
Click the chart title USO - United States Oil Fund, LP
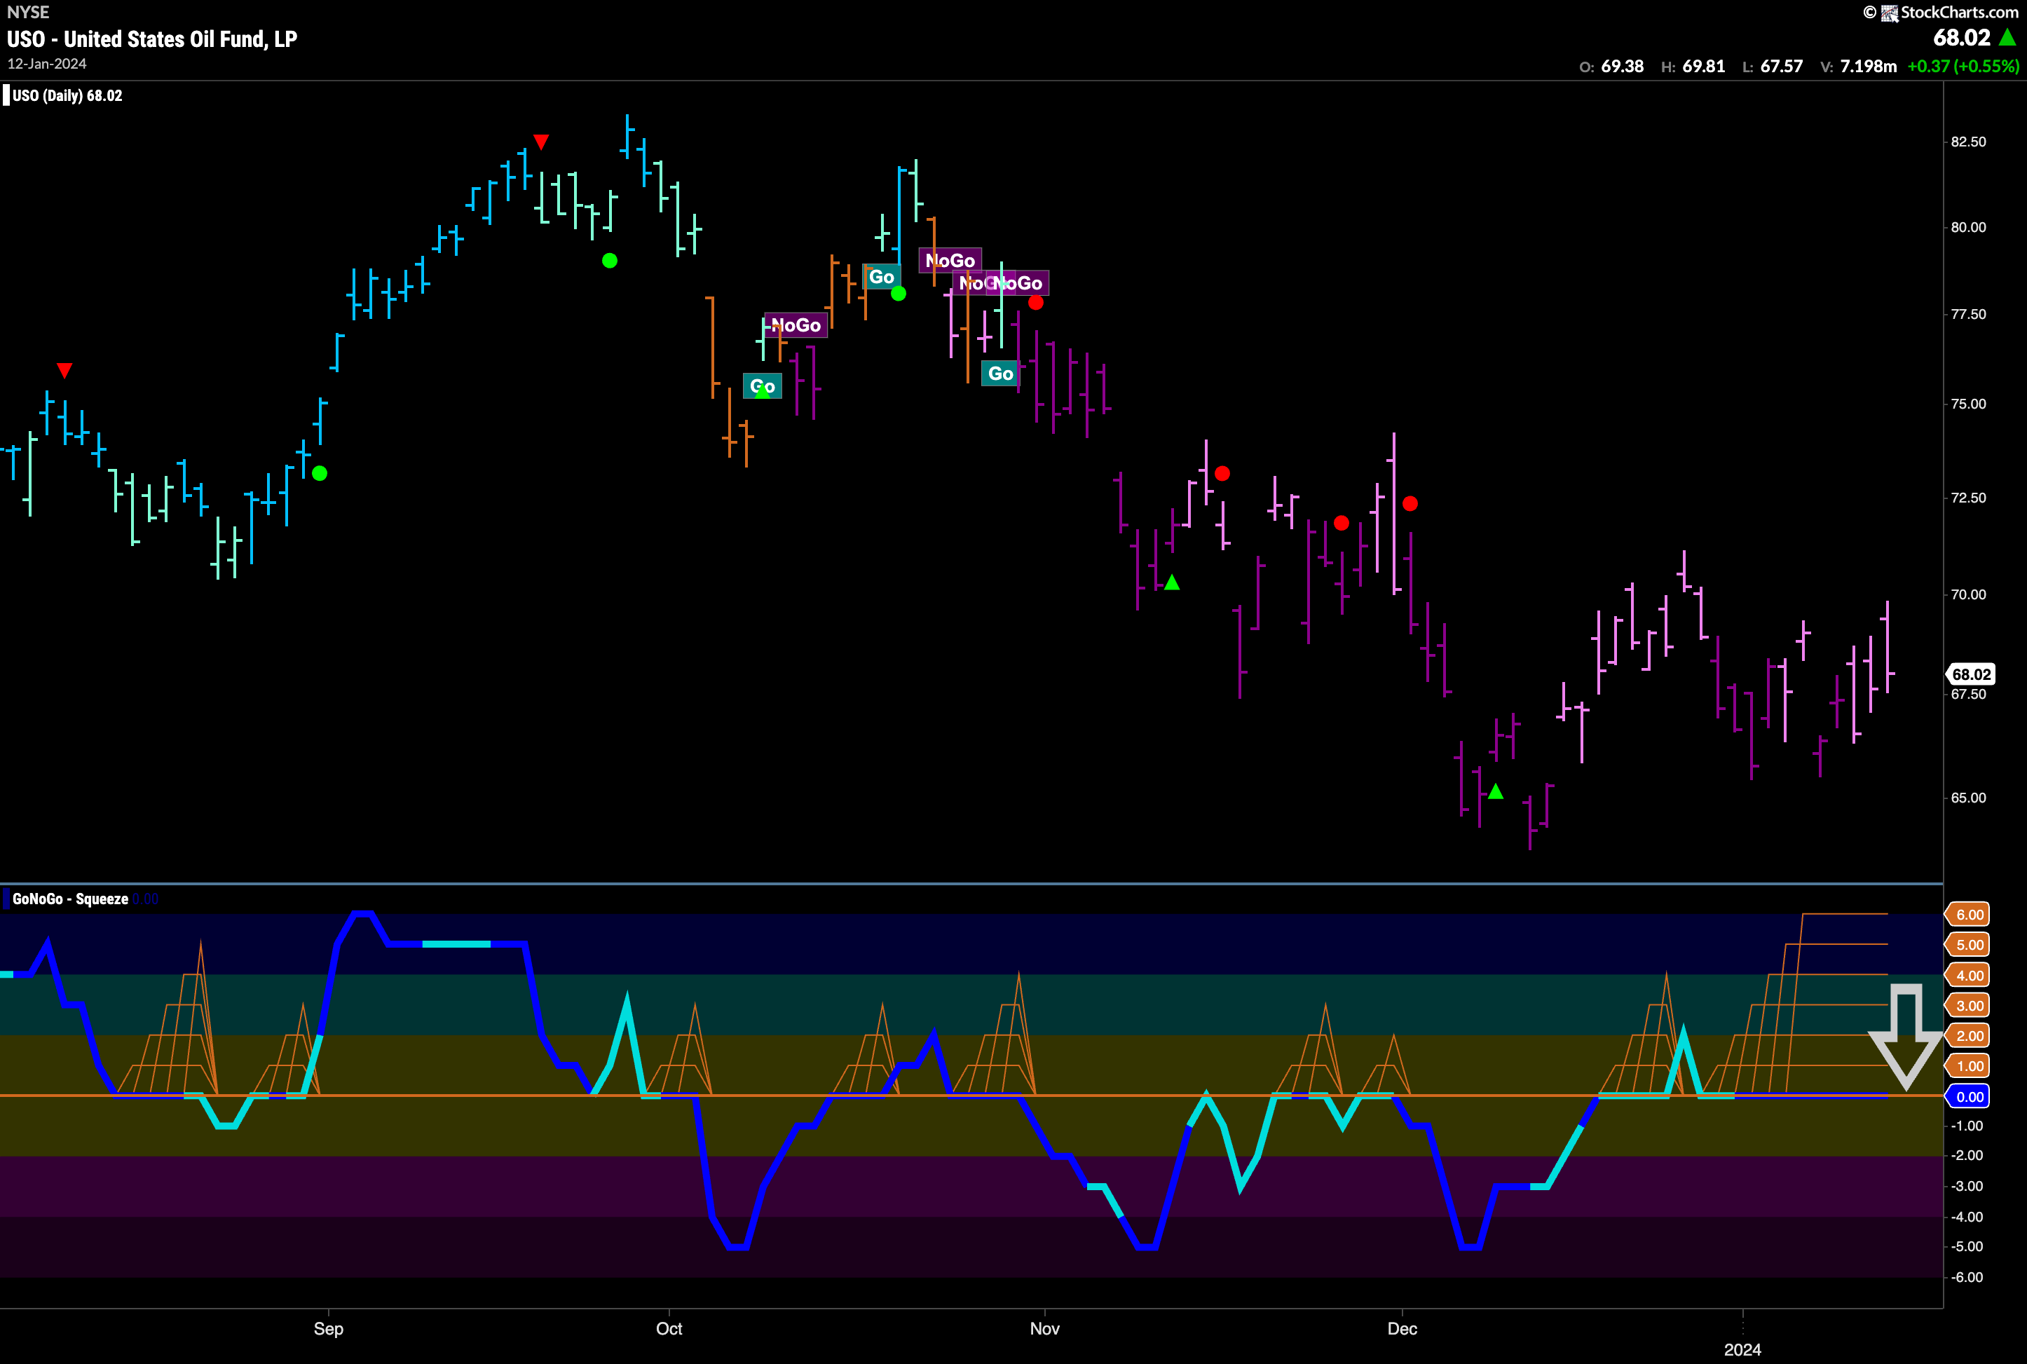click(152, 39)
